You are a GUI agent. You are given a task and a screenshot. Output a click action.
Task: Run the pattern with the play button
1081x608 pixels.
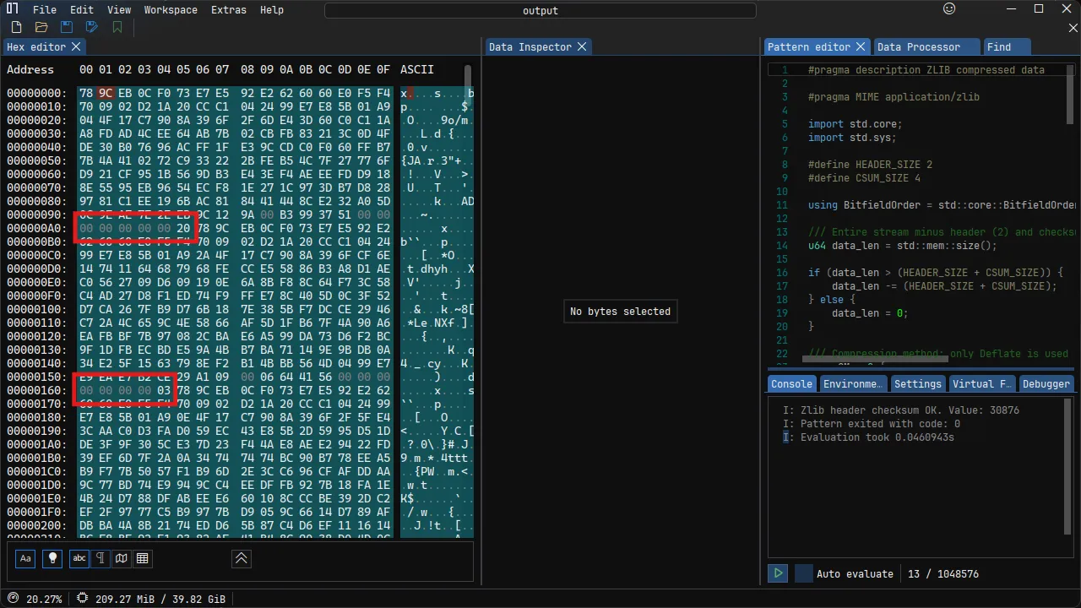[778, 573]
